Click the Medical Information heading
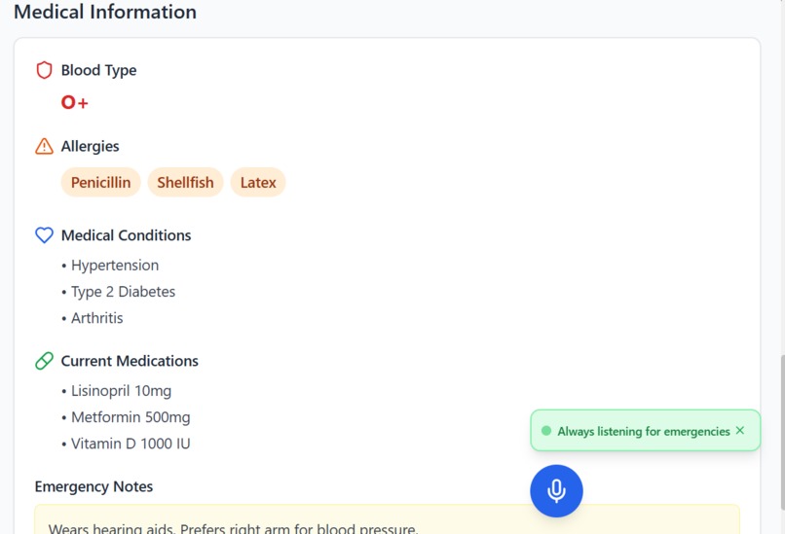Image resolution: width=785 pixels, height=534 pixels. (105, 12)
